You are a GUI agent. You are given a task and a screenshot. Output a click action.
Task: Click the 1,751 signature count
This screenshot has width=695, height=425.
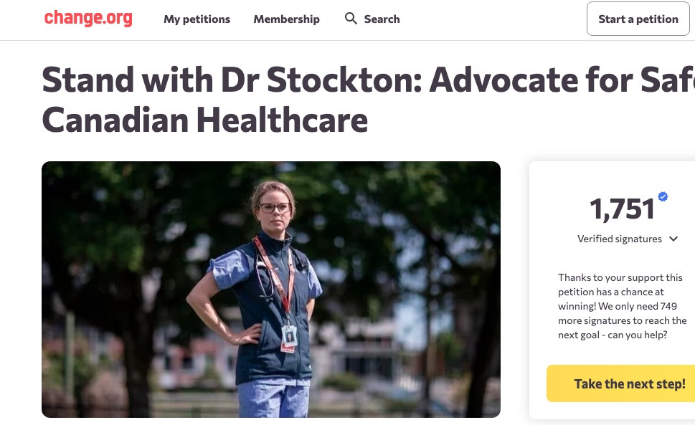click(x=622, y=209)
